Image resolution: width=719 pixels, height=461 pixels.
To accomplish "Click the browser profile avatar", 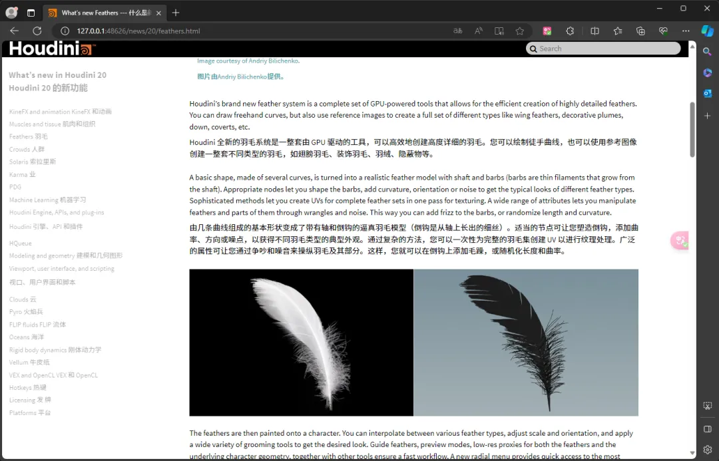I will (x=11, y=13).
